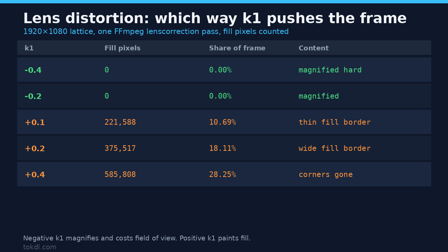
Task: Click the 221,588 fill pixels cell
Action: (x=120, y=122)
